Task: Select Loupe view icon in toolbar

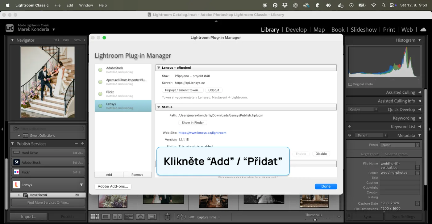Action: tap(106, 217)
